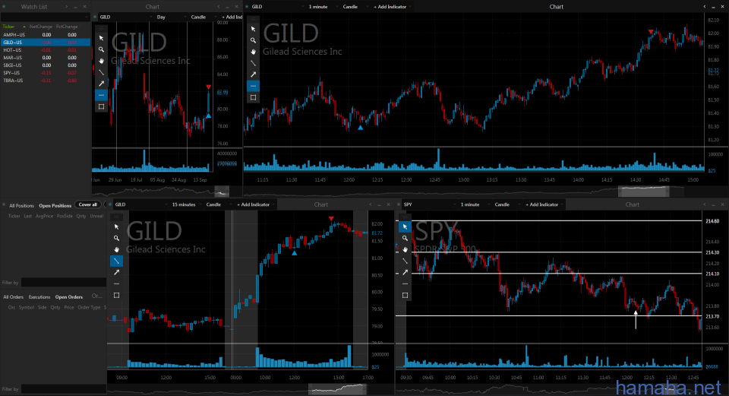Select hand pan tool in SPY chart

tap(405, 249)
